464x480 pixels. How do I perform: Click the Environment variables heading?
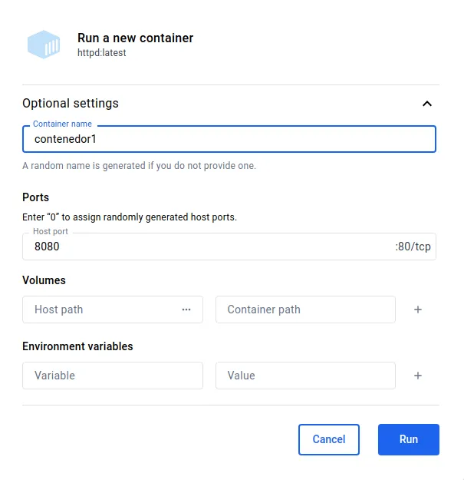(x=77, y=346)
